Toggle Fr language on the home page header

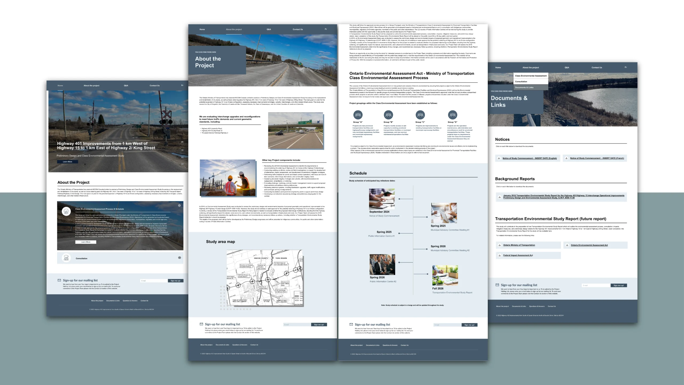tap(182, 86)
